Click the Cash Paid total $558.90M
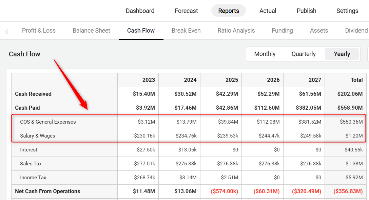The height and width of the screenshot is (200, 369). click(x=350, y=108)
